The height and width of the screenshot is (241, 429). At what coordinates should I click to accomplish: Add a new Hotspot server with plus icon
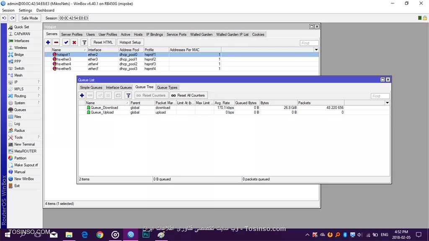pyautogui.click(x=48, y=42)
